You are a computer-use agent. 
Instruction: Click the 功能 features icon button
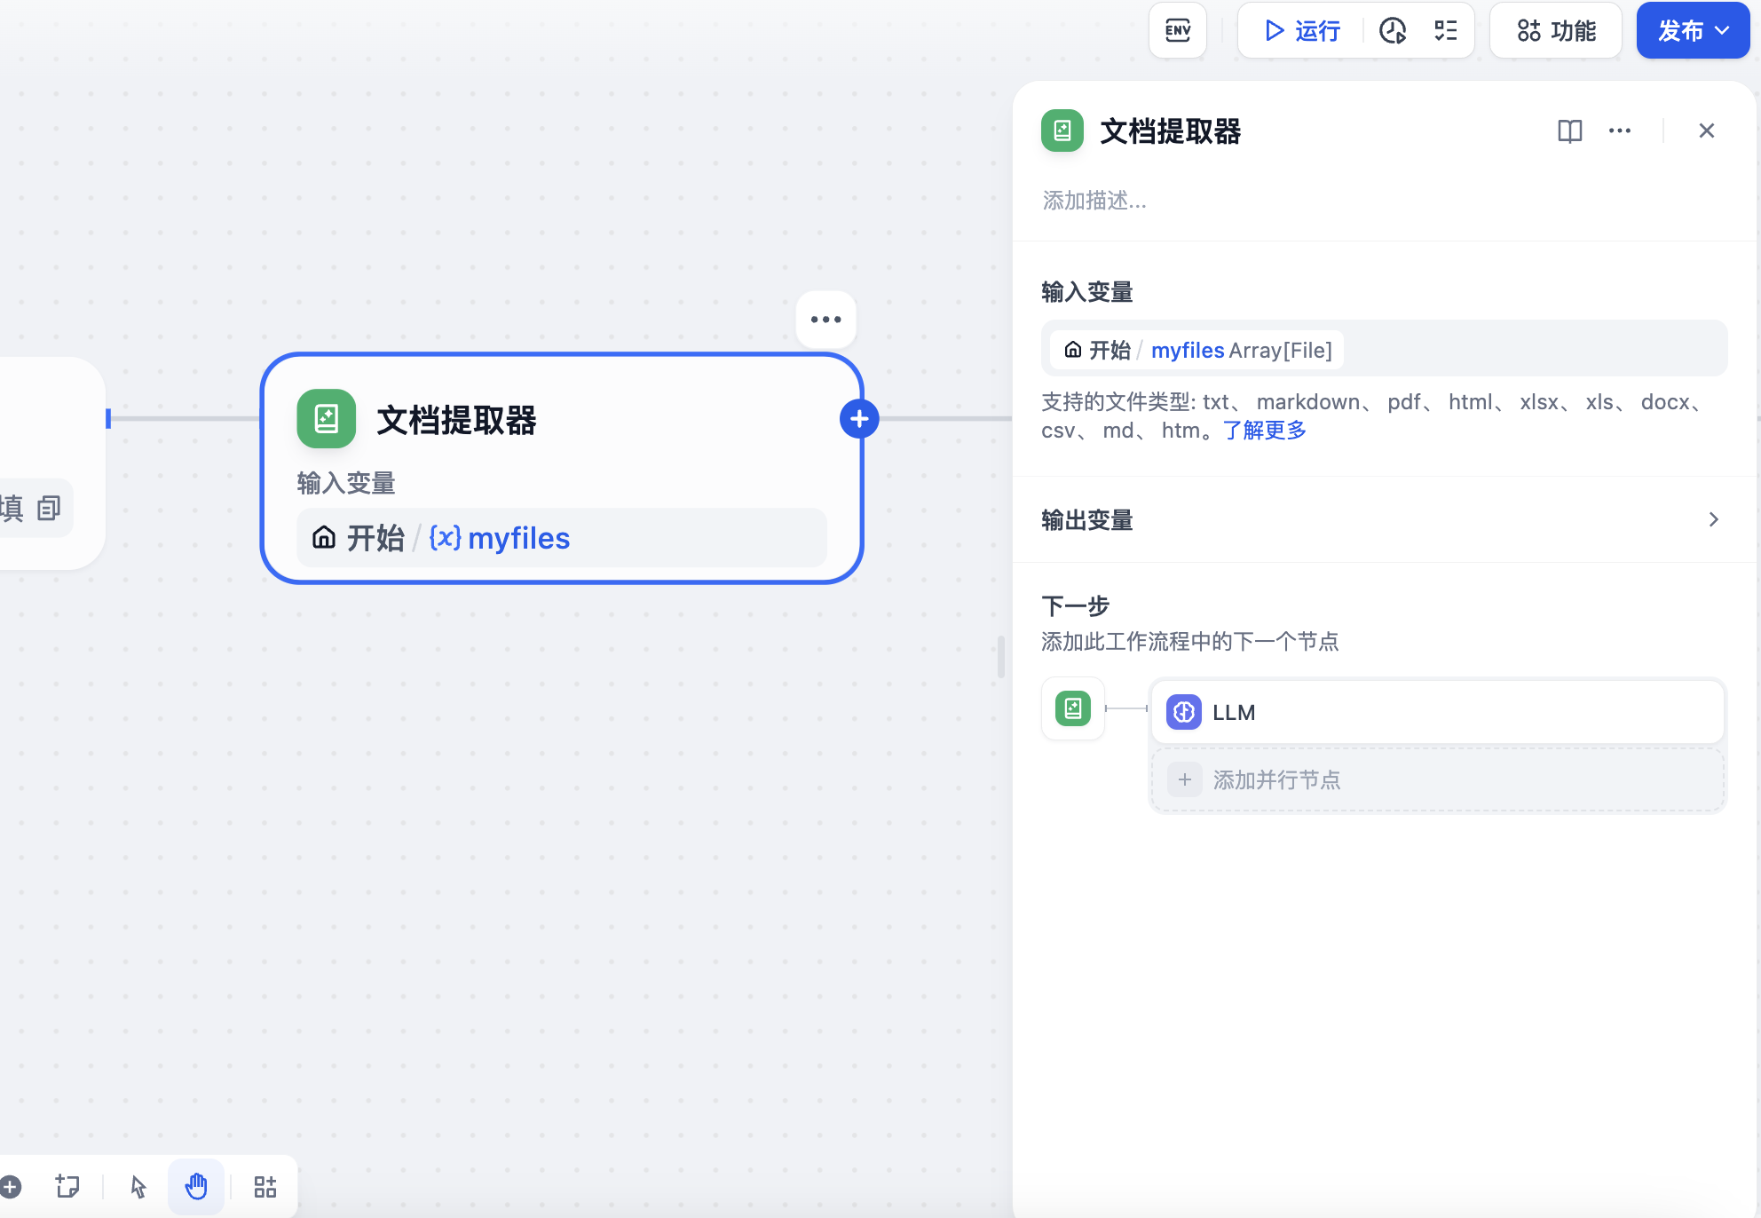tap(1555, 29)
